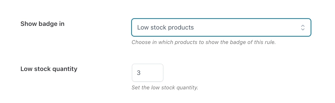Click the downward chevron of select arrow

(303, 29)
